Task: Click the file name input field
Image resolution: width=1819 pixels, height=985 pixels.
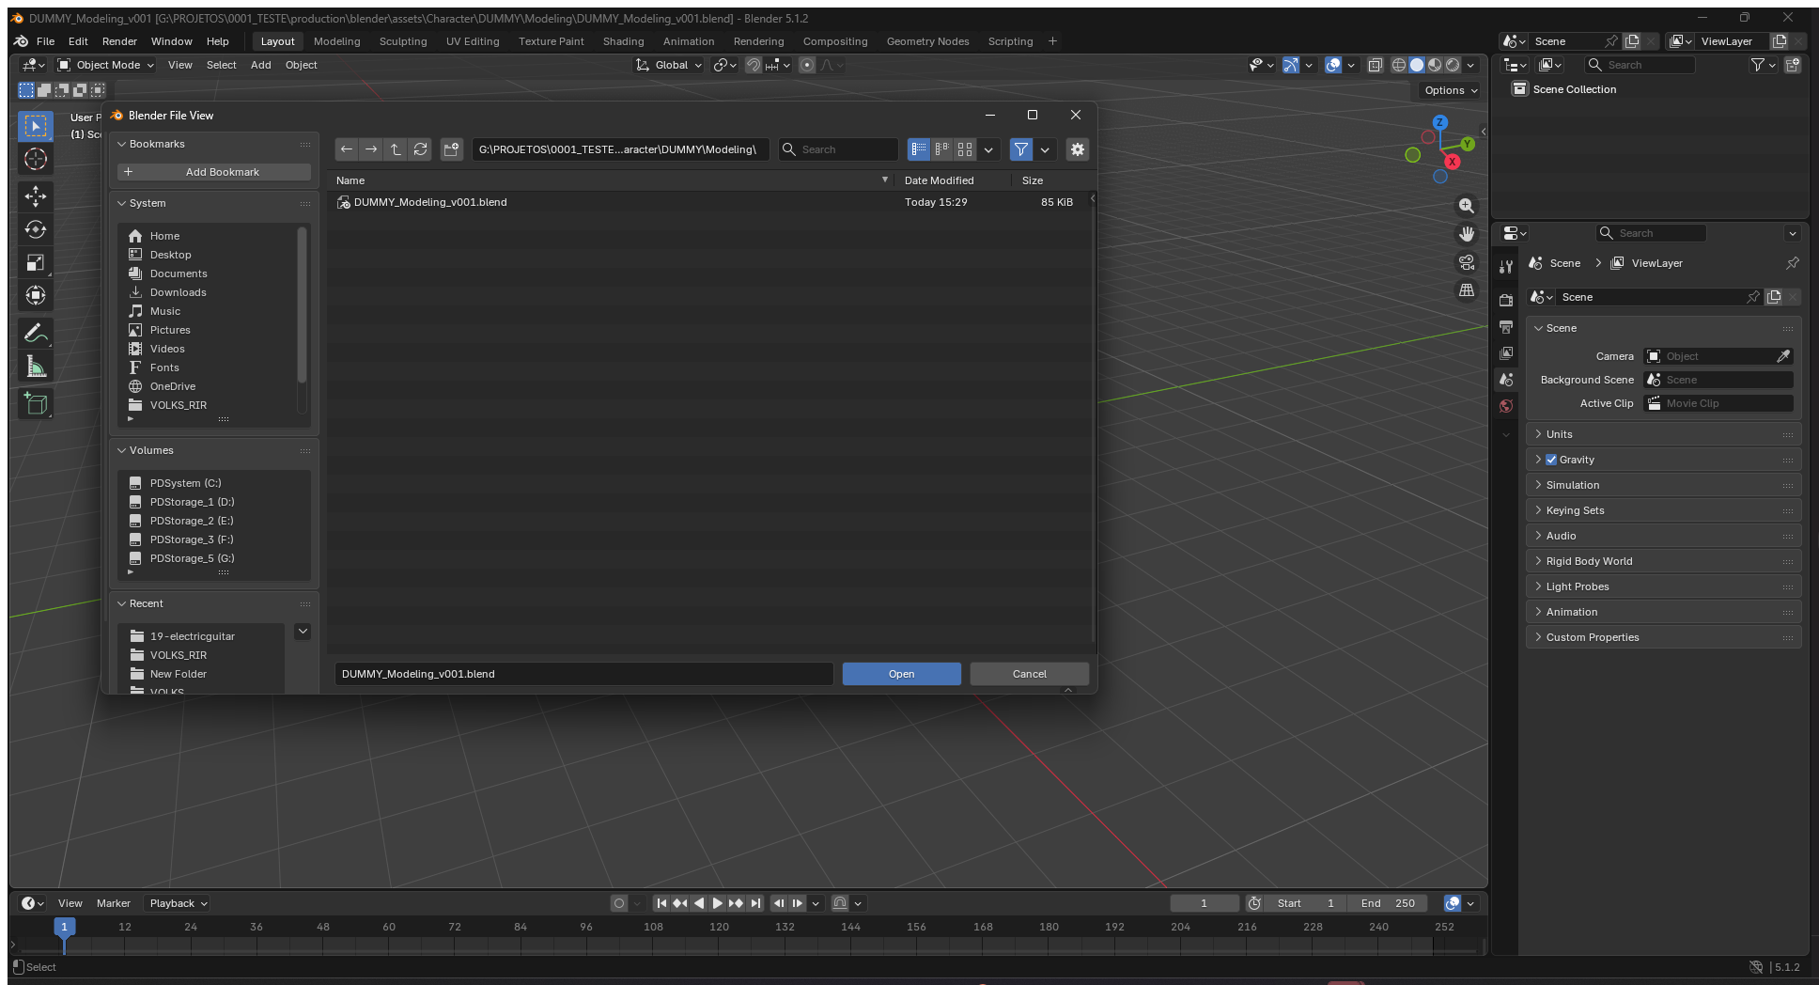Action: (583, 674)
